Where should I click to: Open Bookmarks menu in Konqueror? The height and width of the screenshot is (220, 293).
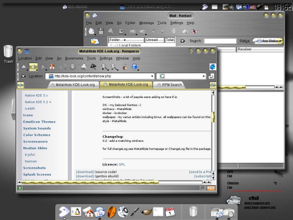click(74, 58)
